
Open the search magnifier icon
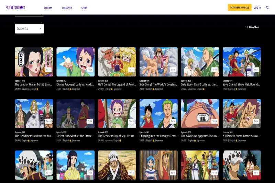[267, 8]
